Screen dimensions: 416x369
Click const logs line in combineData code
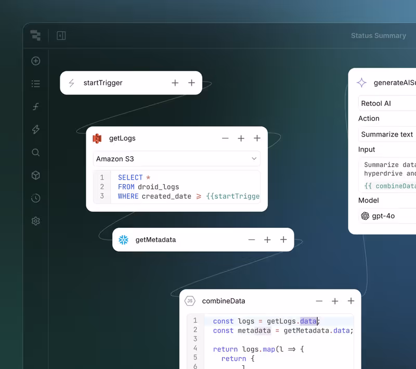coord(266,321)
